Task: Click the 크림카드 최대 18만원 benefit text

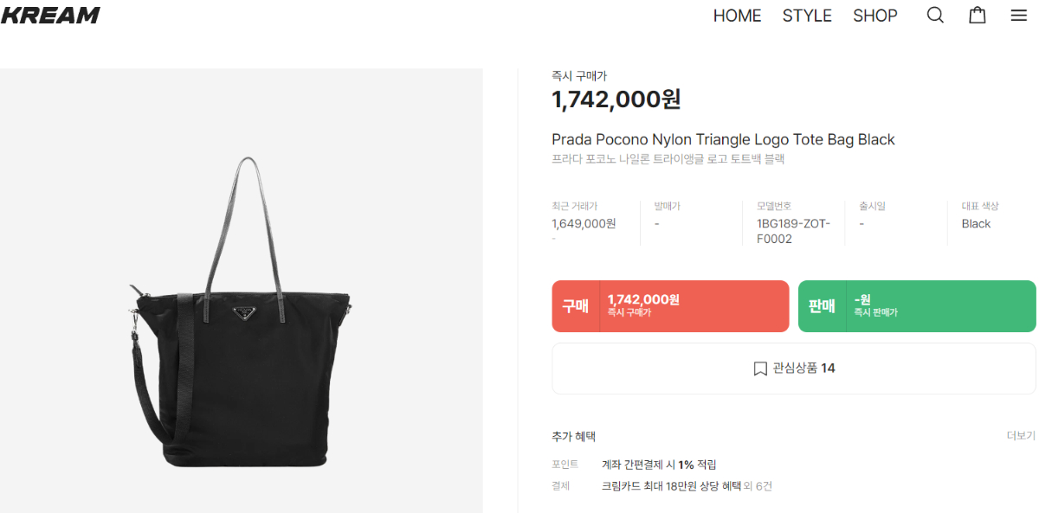Action: (671, 486)
